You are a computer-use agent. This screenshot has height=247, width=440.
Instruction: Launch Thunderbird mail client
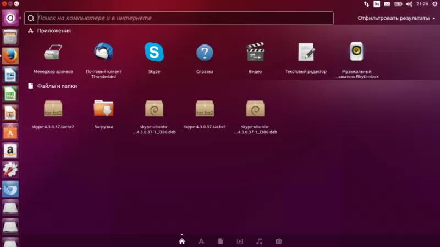103,60
